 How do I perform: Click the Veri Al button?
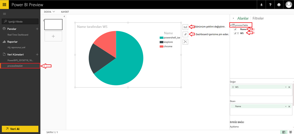(x=20, y=129)
